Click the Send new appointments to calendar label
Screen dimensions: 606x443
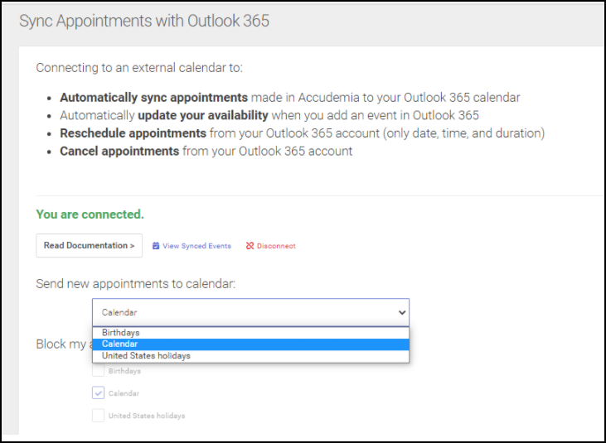click(135, 284)
